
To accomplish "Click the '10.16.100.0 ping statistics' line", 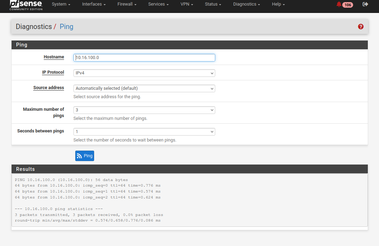I will [x=59, y=209].
